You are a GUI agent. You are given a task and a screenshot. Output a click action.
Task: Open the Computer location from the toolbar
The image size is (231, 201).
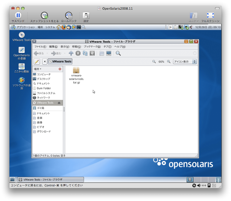[x=109, y=53]
